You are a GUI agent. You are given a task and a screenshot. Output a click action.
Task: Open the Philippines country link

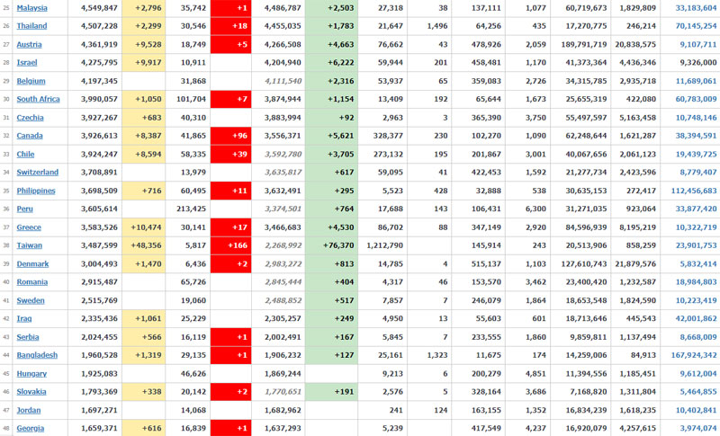pos(36,191)
